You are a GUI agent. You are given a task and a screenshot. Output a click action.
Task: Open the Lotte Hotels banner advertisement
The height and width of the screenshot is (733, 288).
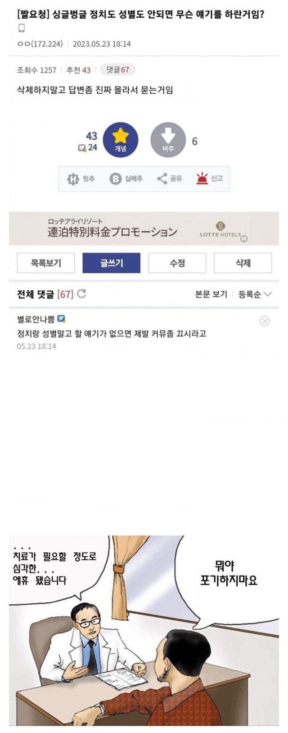(x=144, y=229)
